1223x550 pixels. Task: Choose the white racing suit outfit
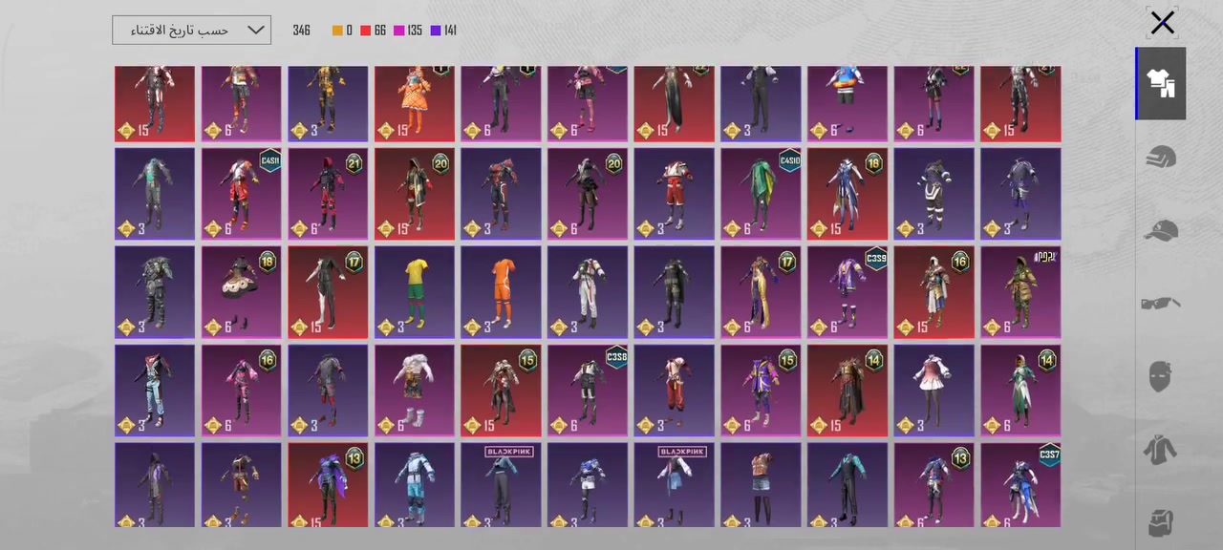[x=588, y=292]
